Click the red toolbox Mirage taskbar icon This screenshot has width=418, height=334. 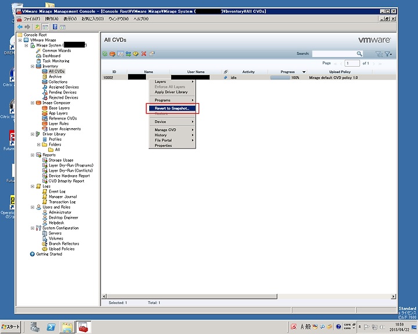pos(83,327)
